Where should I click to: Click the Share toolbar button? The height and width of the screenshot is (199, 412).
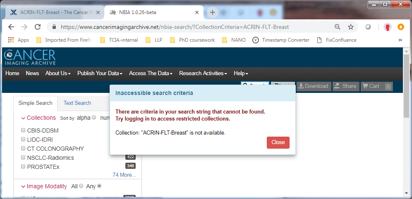click(346, 86)
